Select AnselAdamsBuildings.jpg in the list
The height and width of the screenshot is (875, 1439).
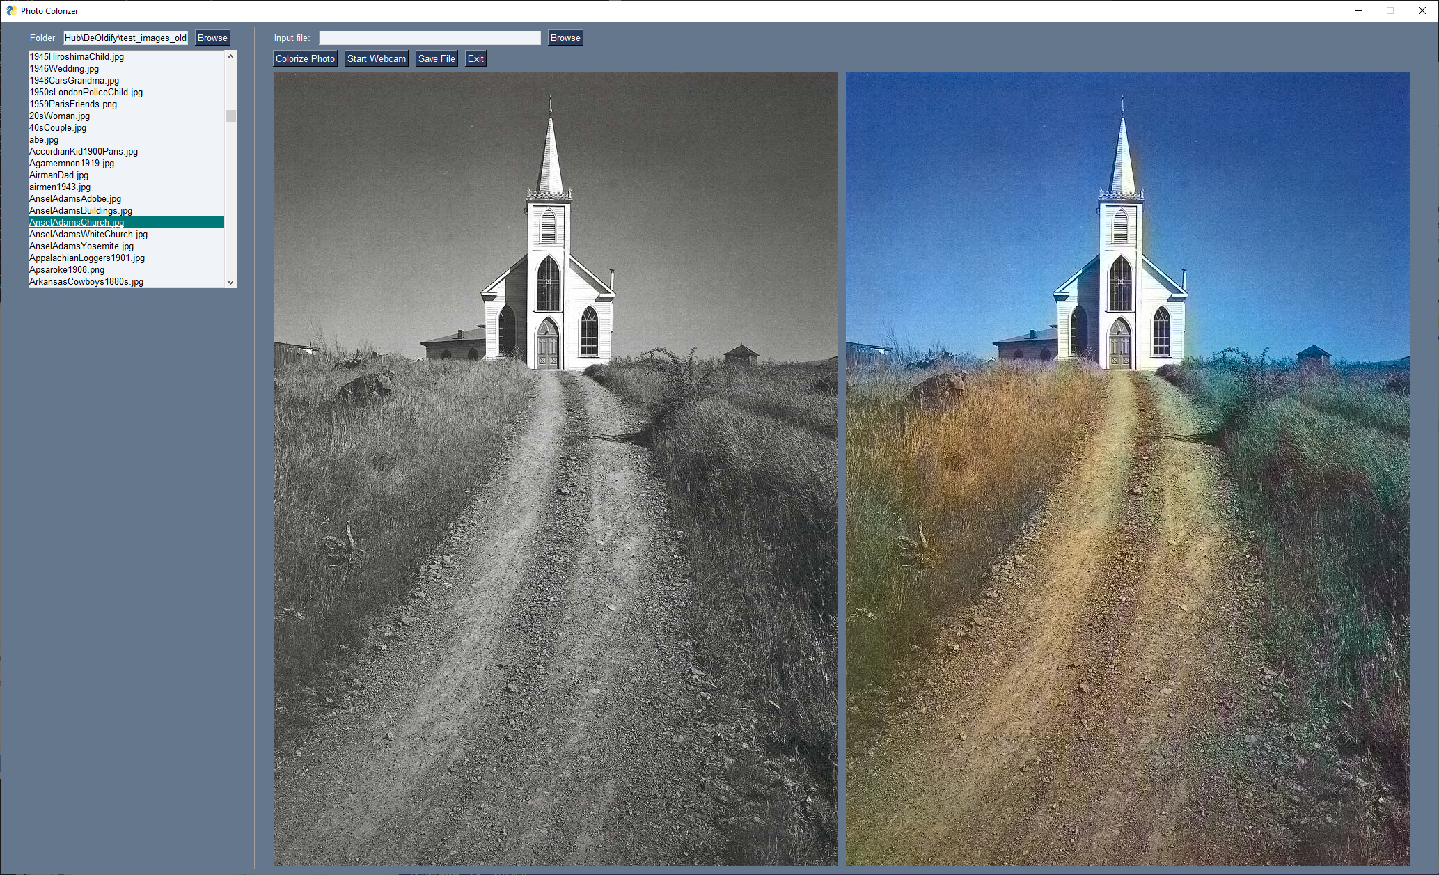[126, 210]
